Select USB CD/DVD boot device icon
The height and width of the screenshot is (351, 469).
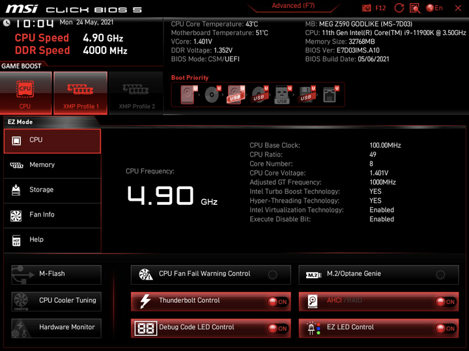(x=260, y=95)
